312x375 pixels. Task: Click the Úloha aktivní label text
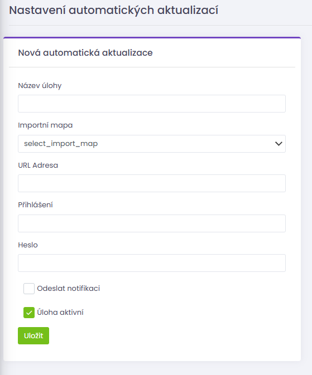[60, 313]
